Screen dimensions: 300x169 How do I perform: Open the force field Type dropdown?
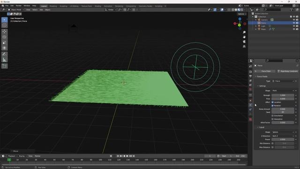[x=283, y=81]
